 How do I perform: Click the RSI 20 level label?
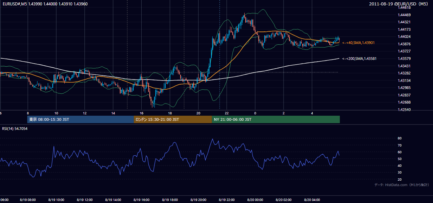399,179
